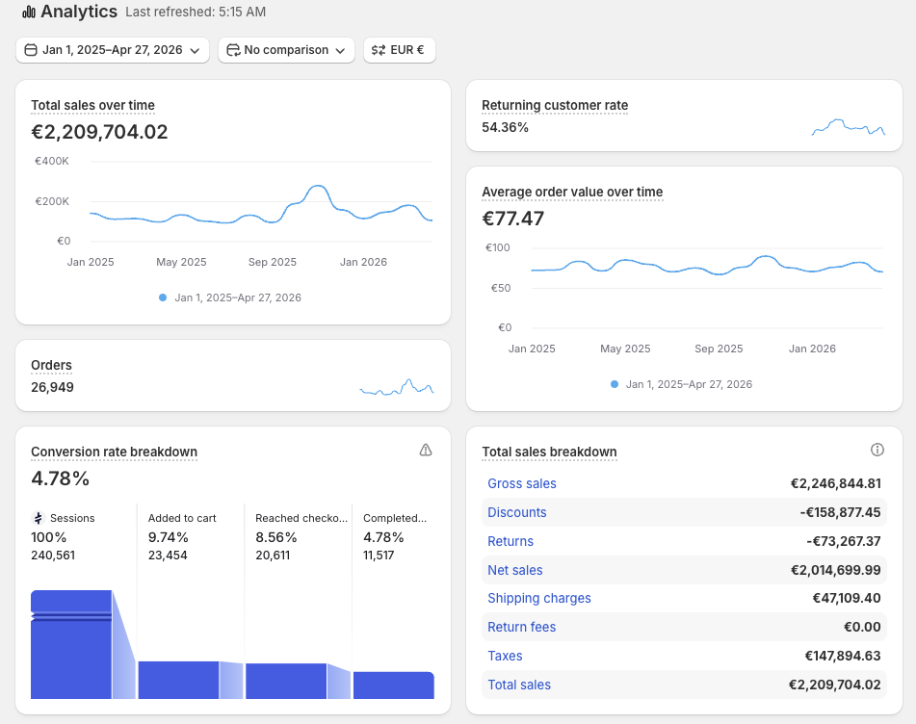
Task: Click the 26,949 orders value
Action: coord(53,387)
